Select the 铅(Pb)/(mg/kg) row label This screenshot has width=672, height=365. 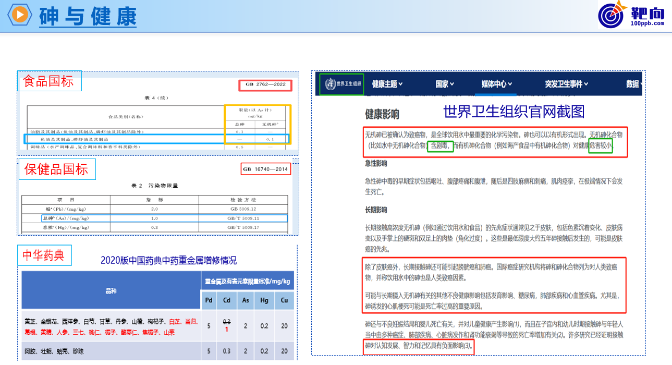pos(65,209)
